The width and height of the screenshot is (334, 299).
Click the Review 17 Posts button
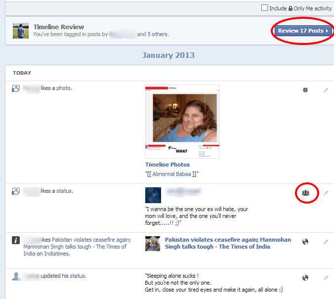(302, 31)
